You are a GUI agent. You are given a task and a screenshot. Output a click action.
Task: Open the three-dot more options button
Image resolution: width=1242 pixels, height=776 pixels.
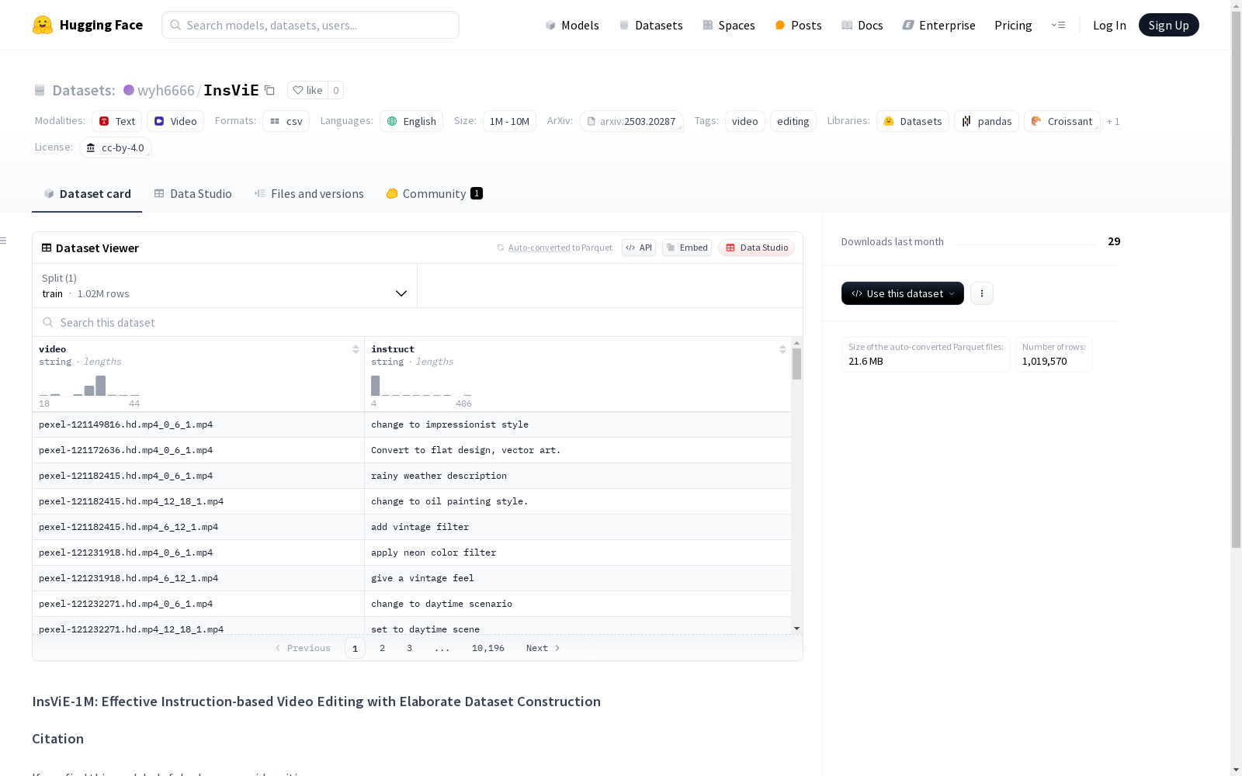coord(982,293)
